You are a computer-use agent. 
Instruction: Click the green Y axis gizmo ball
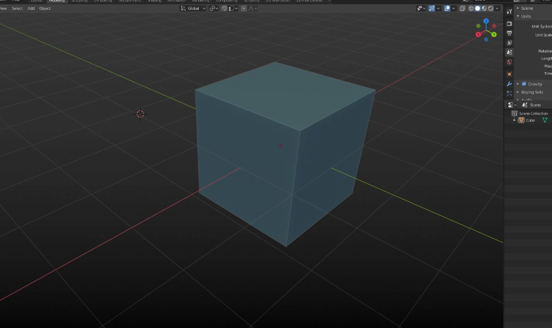coord(494,34)
